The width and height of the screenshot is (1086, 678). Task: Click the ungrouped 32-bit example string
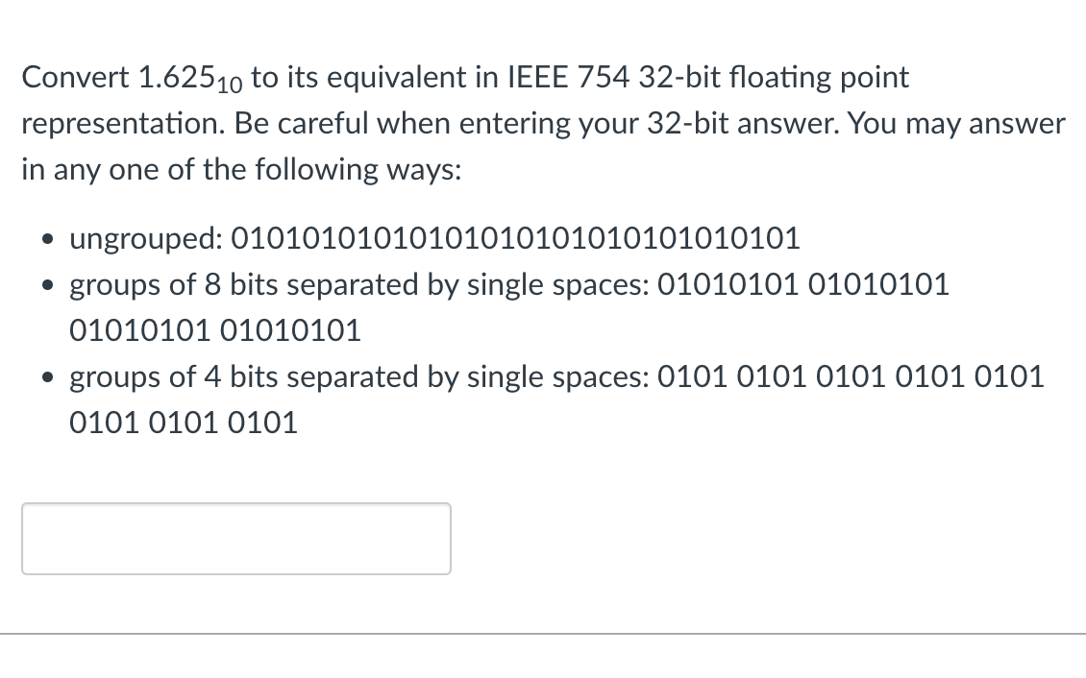point(515,238)
